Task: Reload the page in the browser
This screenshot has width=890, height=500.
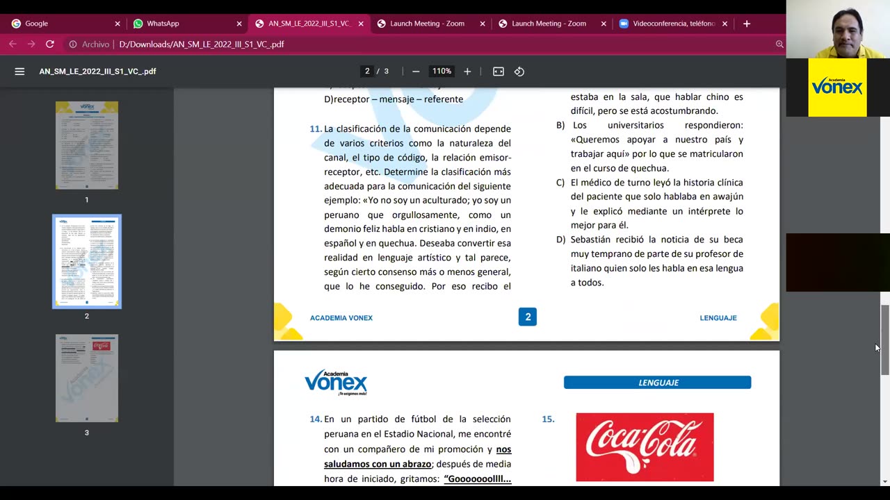Action: pos(50,44)
